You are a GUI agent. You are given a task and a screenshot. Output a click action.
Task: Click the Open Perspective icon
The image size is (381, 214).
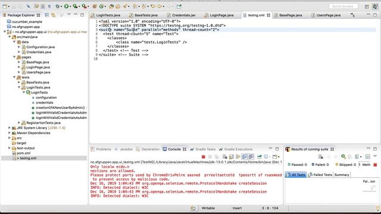point(367,7)
